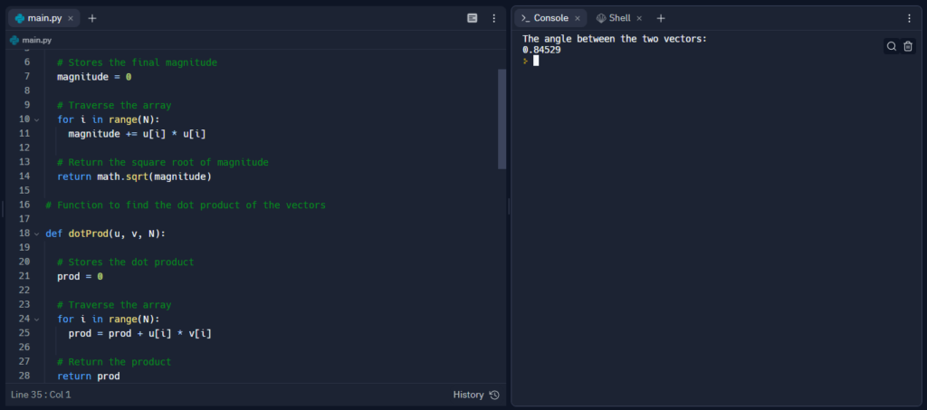927x410 pixels.
Task: Add a new editor tab with plus icon
Action: 92,18
